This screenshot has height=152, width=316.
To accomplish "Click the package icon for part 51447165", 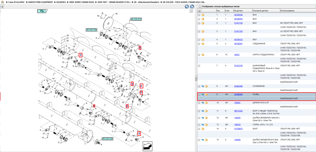I will 203,31.
